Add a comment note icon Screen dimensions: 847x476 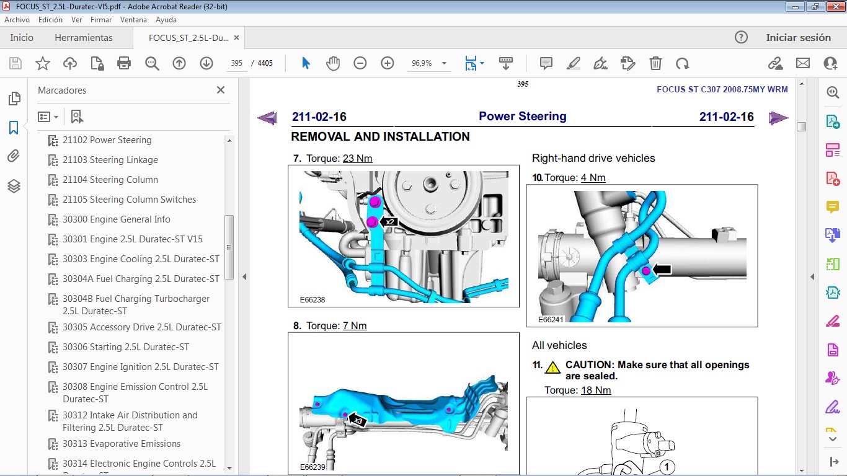(546, 63)
